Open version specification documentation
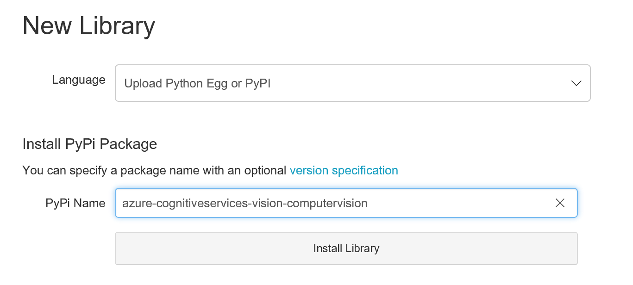Screen dimensions: 633x285 (344, 170)
